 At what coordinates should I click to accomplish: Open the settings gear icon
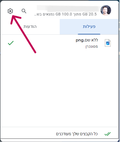[10, 11]
